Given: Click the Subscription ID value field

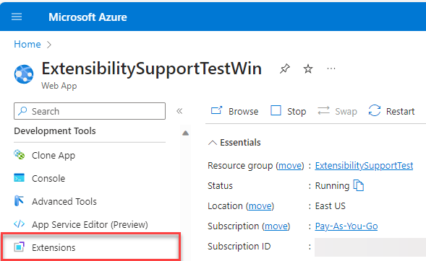Looking at the screenshot, I should pos(370,247).
